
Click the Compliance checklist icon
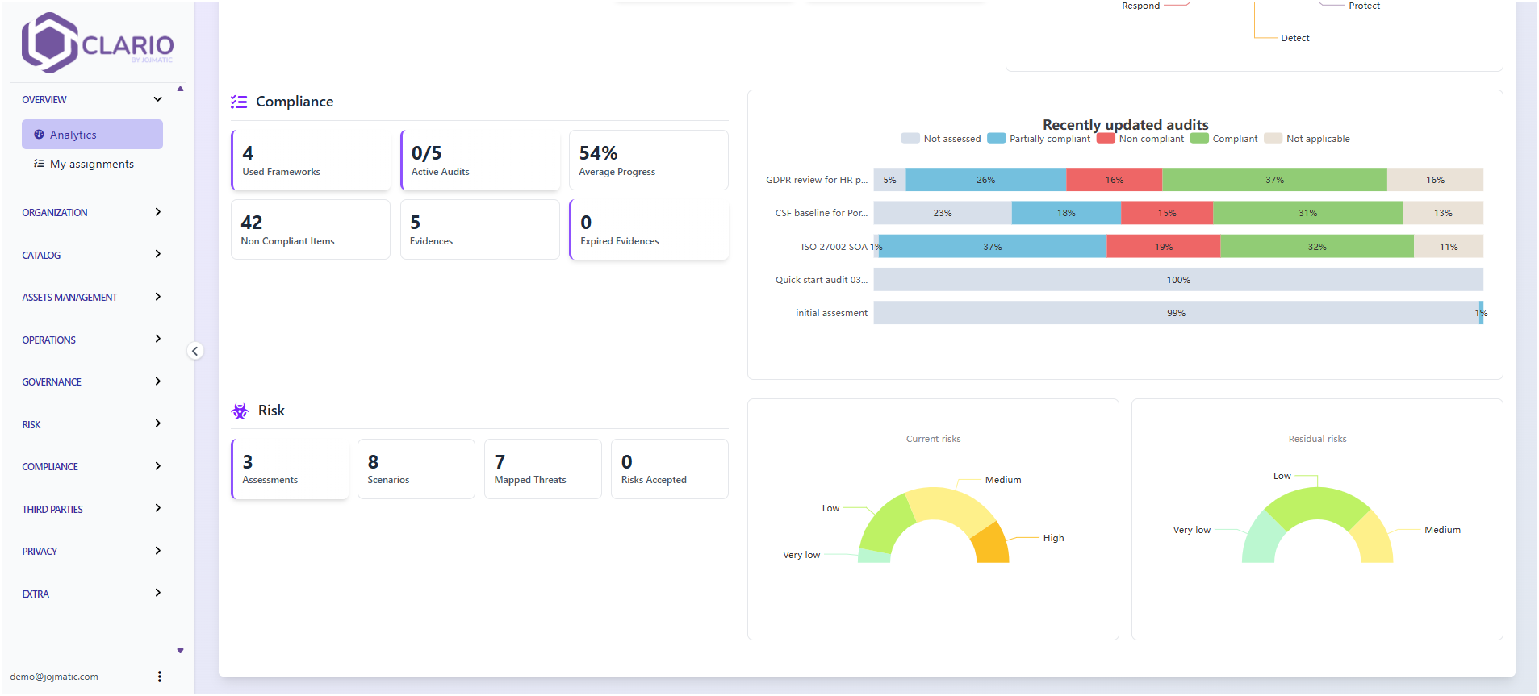pyautogui.click(x=239, y=102)
